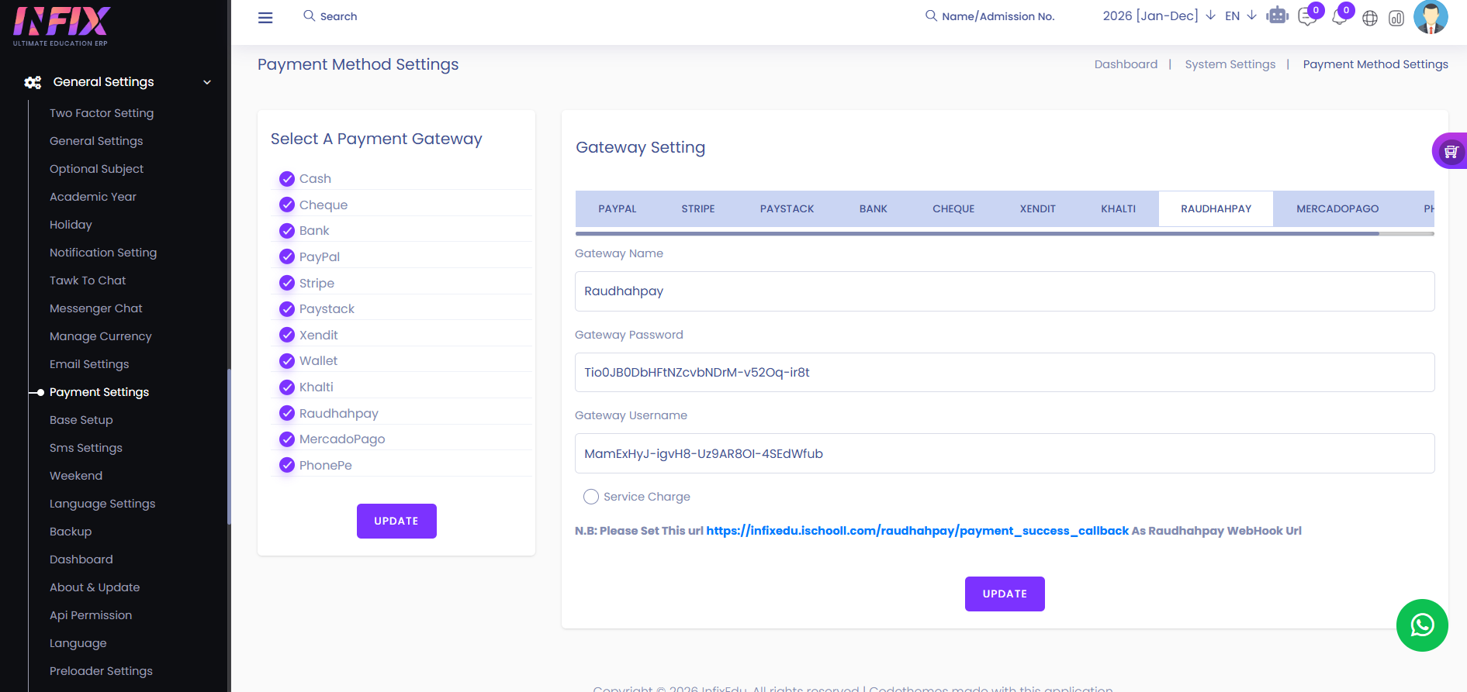1467x692 pixels.
Task: Go to Dashboard via breadcrumb
Action: point(1126,64)
